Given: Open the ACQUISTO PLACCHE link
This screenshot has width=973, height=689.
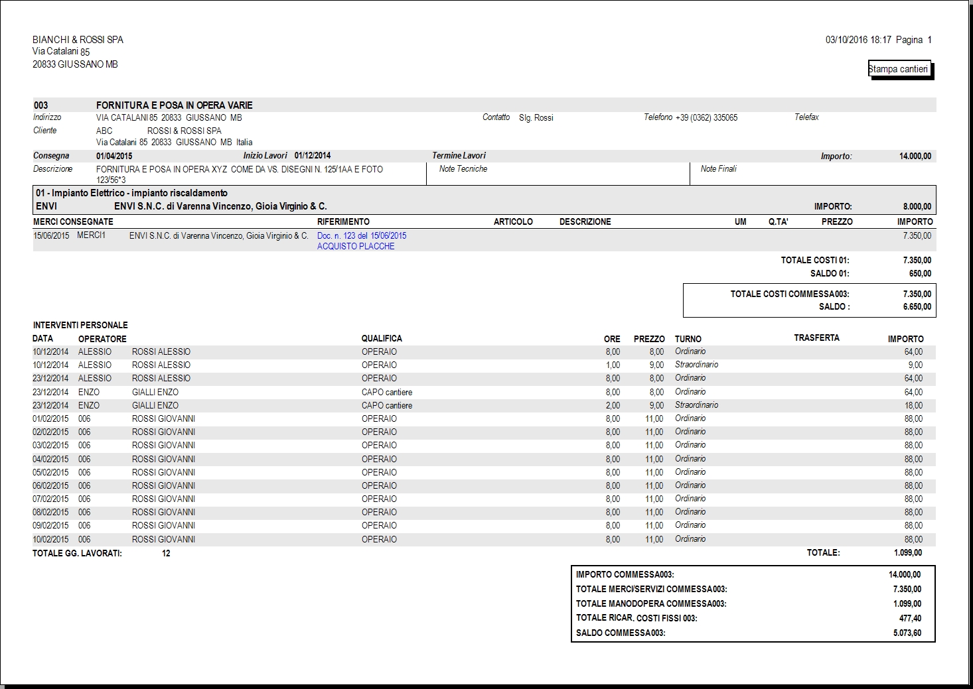Looking at the screenshot, I should [x=356, y=246].
